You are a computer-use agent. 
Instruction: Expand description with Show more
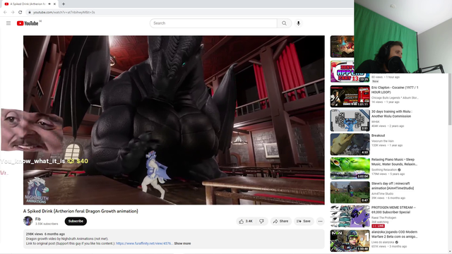(182, 243)
